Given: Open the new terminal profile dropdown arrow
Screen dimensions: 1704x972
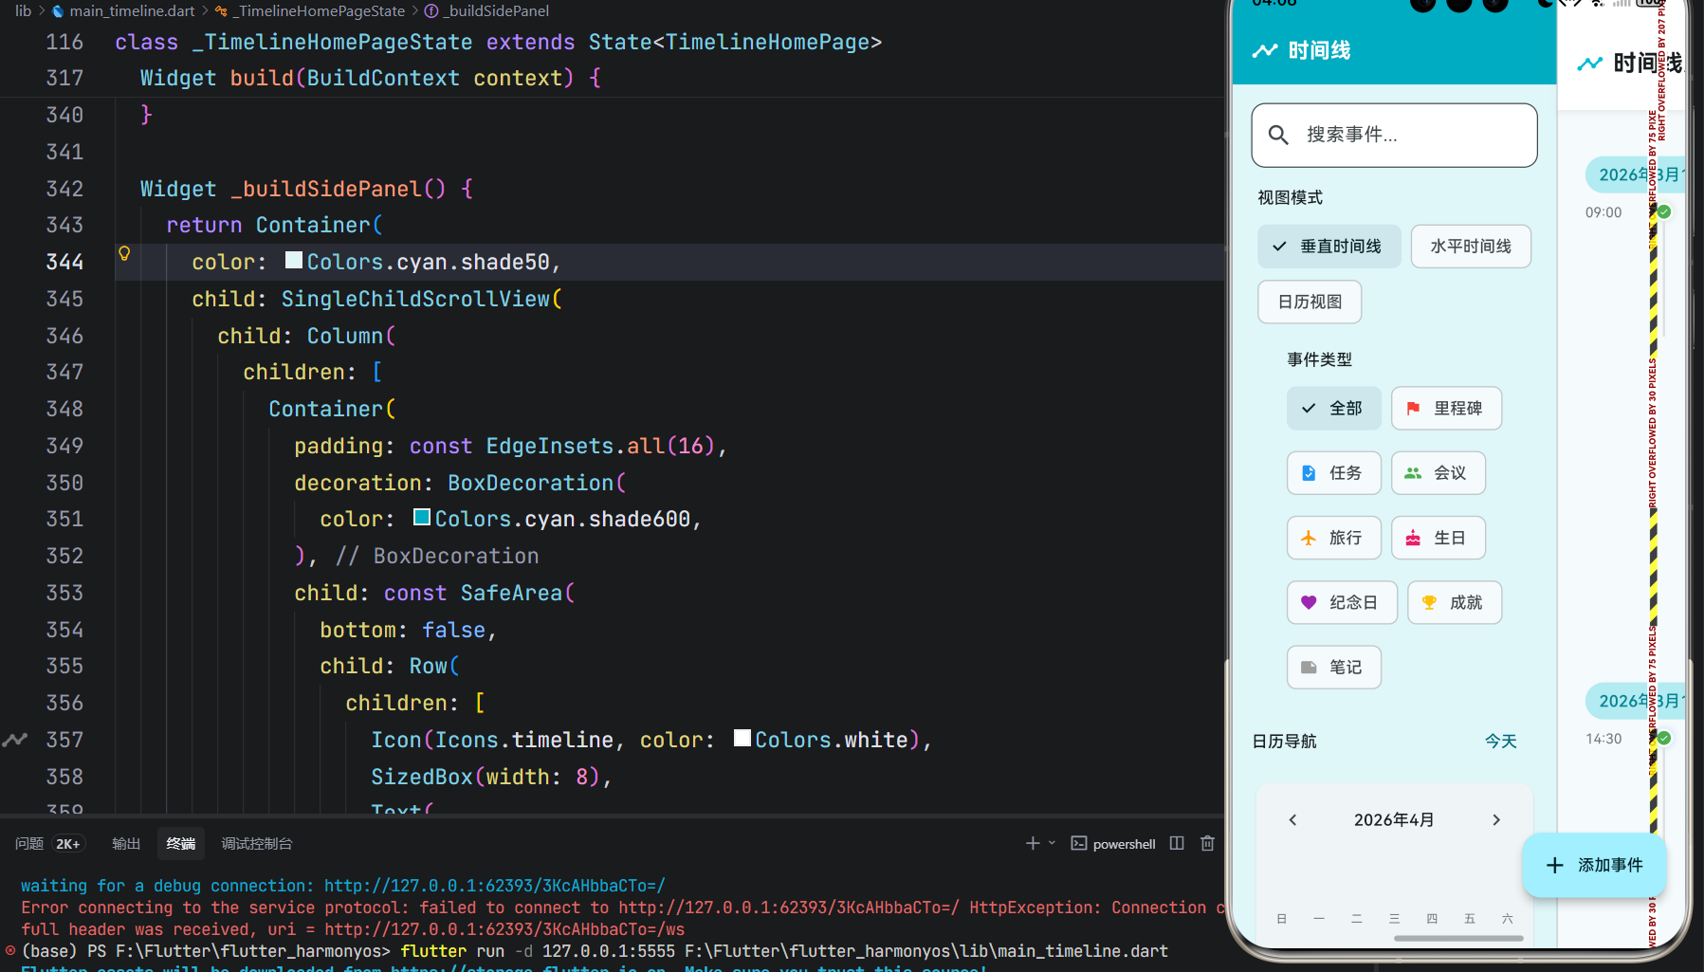Looking at the screenshot, I should [1052, 843].
